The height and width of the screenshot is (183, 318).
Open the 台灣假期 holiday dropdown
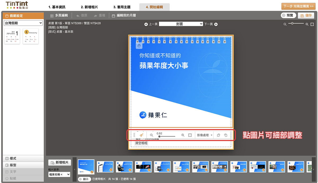coord(23,23)
